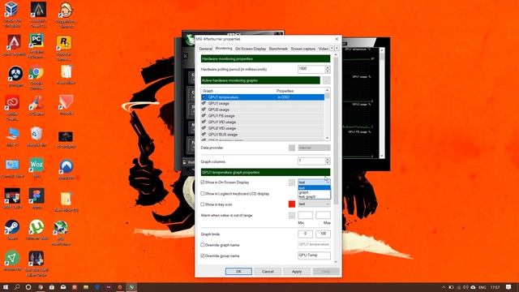Switch to the General tab
Screen dimensions: 519x292
tap(205, 49)
